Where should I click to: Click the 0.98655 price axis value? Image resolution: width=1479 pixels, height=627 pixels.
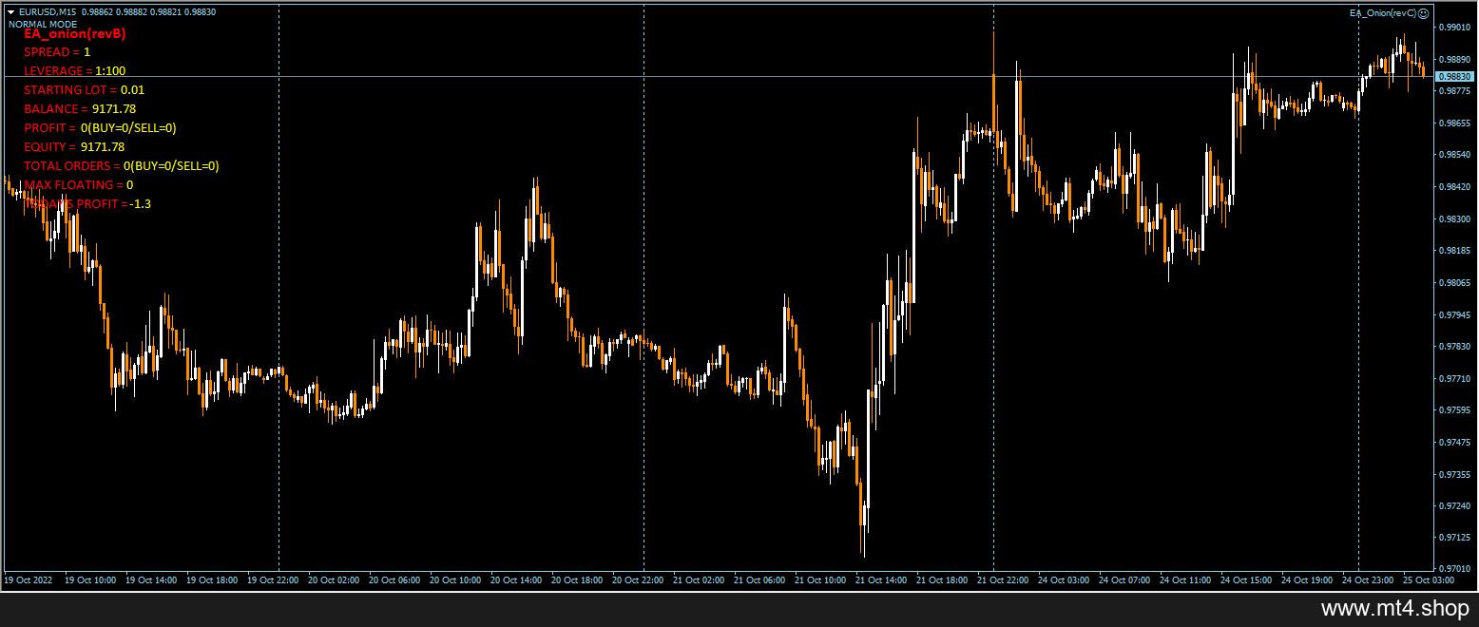tap(1456, 123)
